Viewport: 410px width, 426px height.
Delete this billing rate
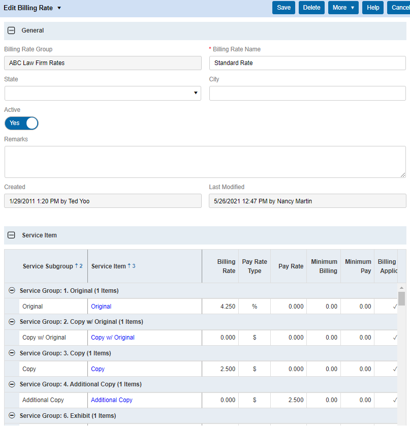tap(311, 8)
